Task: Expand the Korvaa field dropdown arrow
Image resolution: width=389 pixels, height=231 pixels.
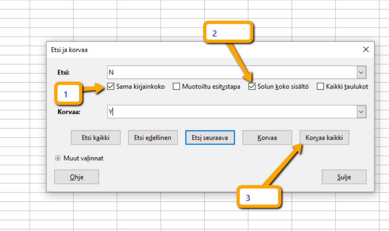Action: click(x=361, y=112)
